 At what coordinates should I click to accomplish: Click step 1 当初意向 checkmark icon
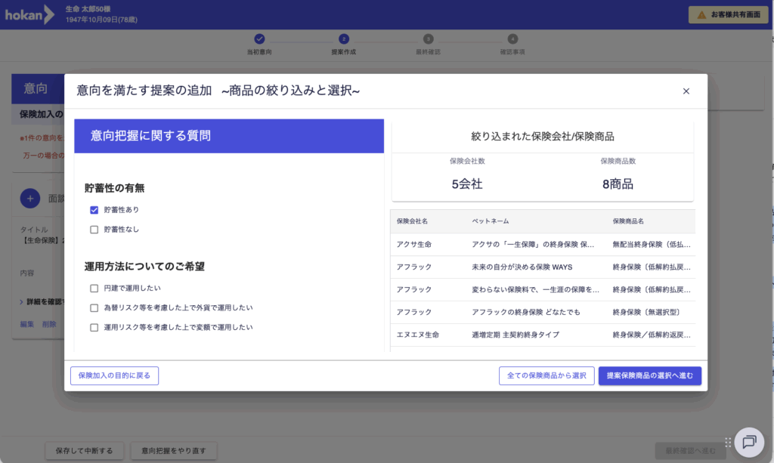click(259, 39)
